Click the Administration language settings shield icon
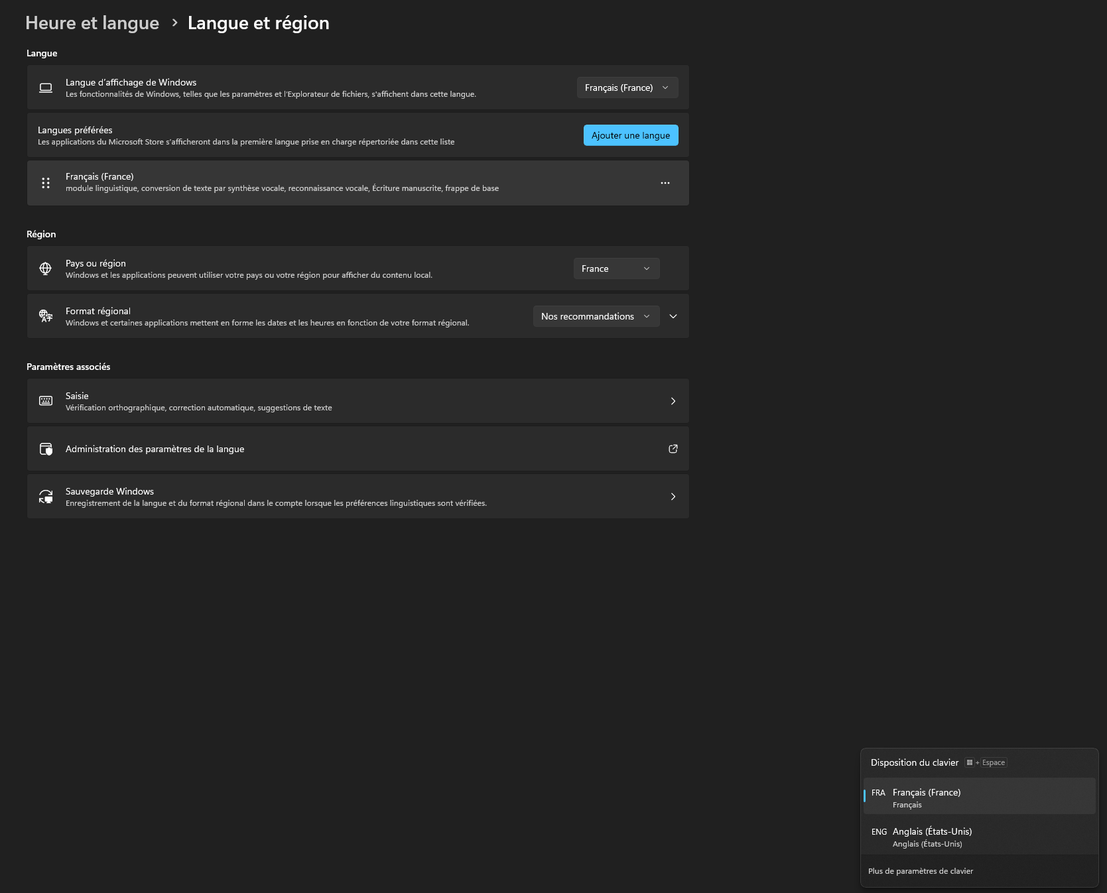1107x893 pixels. pos(46,449)
